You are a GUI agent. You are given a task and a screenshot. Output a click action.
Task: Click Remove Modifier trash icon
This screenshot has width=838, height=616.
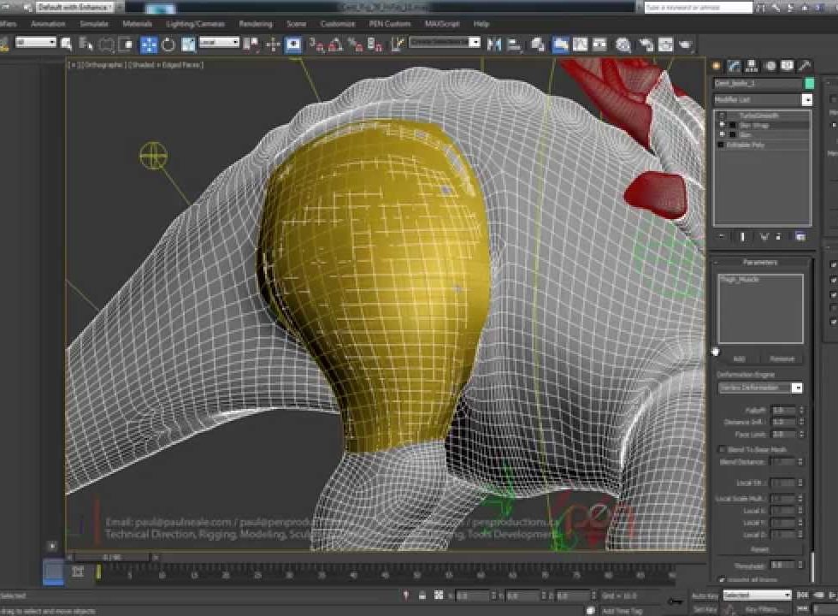[x=778, y=236]
